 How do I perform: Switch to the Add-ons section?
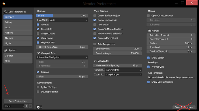(x=18, y=33)
